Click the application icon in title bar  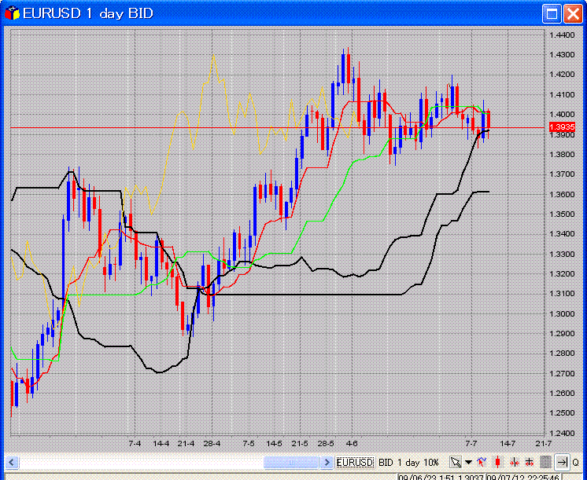click(x=12, y=13)
